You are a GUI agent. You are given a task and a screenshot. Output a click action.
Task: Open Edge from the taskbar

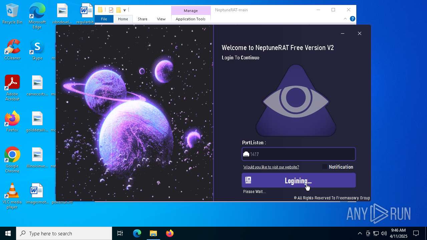137,233
